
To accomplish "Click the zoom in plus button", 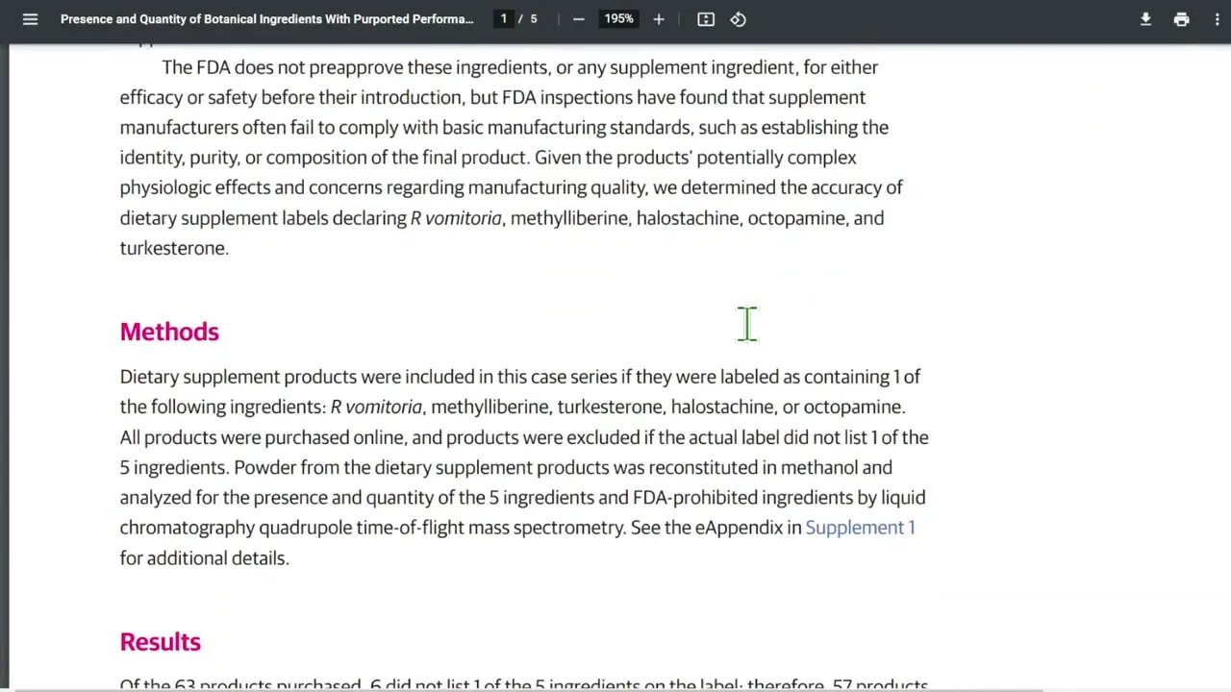I will pyautogui.click(x=659, y=19).
